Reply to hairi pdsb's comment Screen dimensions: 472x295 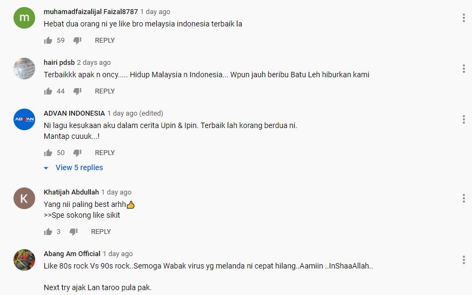[105, 91]
